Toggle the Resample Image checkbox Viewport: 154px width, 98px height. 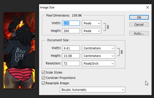(x=43, y=83)
